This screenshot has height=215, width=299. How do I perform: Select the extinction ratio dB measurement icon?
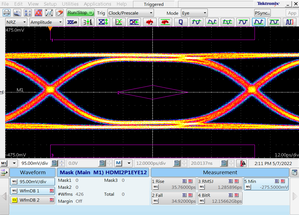[72, 22]
